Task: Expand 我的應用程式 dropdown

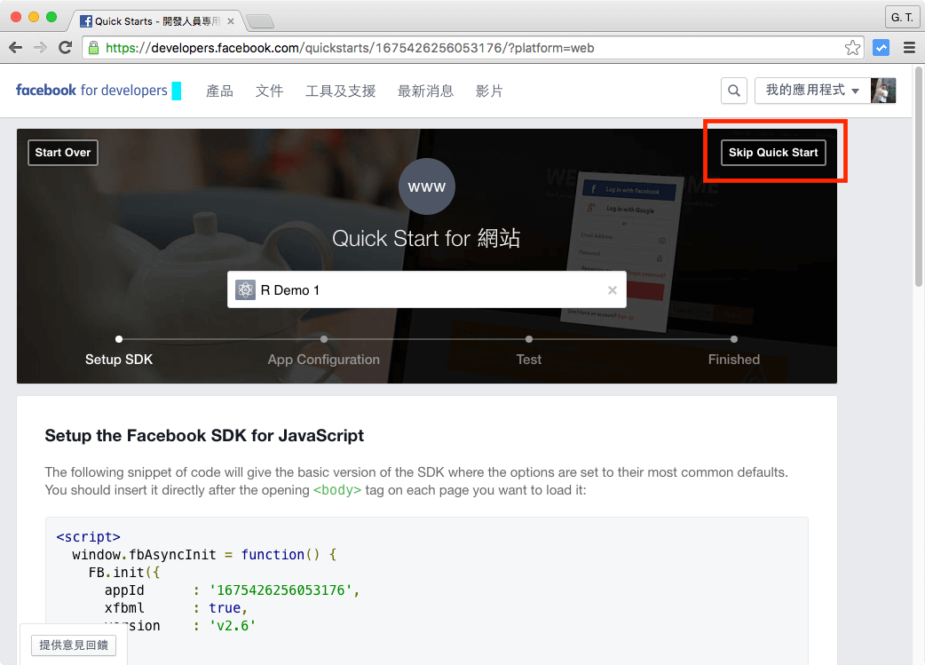Action: click(811, 91)
